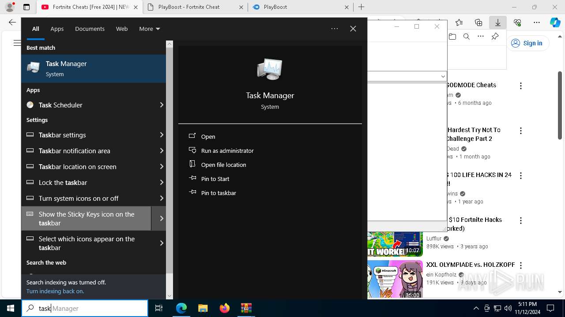Expand Task Scheduler result arrow
Screen dimensions: 565x317
tap(162, 105)
